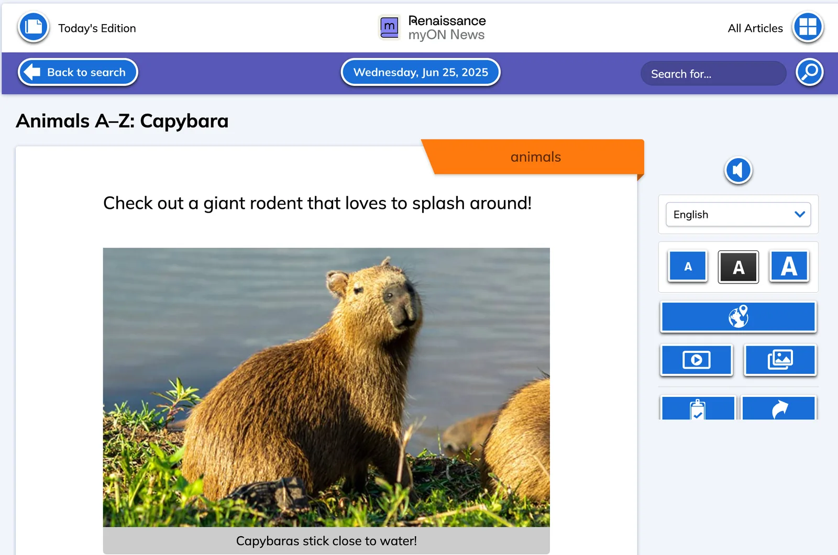Image resolution: width=838 pixels, height=555 pixels.
Task: Click the magnifying glass search icon
Action: [x=810, y=72]
